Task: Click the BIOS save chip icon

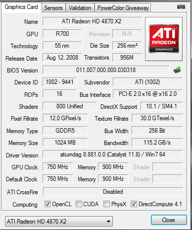Action: (x=177, y=70)
